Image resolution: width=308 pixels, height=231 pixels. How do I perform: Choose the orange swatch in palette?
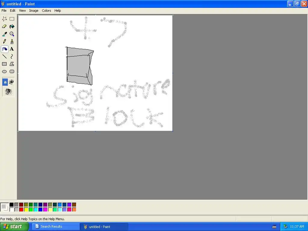[74, 210]
